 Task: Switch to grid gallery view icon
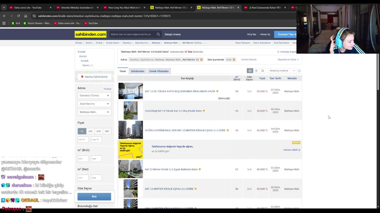tap(262, 71)
